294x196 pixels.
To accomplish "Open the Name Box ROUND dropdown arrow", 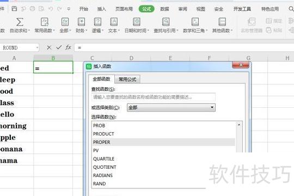I will tap(37, 48).
